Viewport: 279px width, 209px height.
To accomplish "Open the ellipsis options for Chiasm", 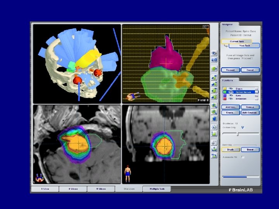I will tap(257, 89).
